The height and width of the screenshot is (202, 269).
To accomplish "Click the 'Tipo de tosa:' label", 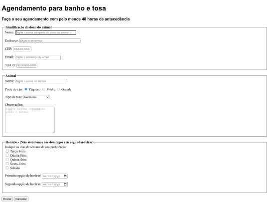I will pos(14,97).
